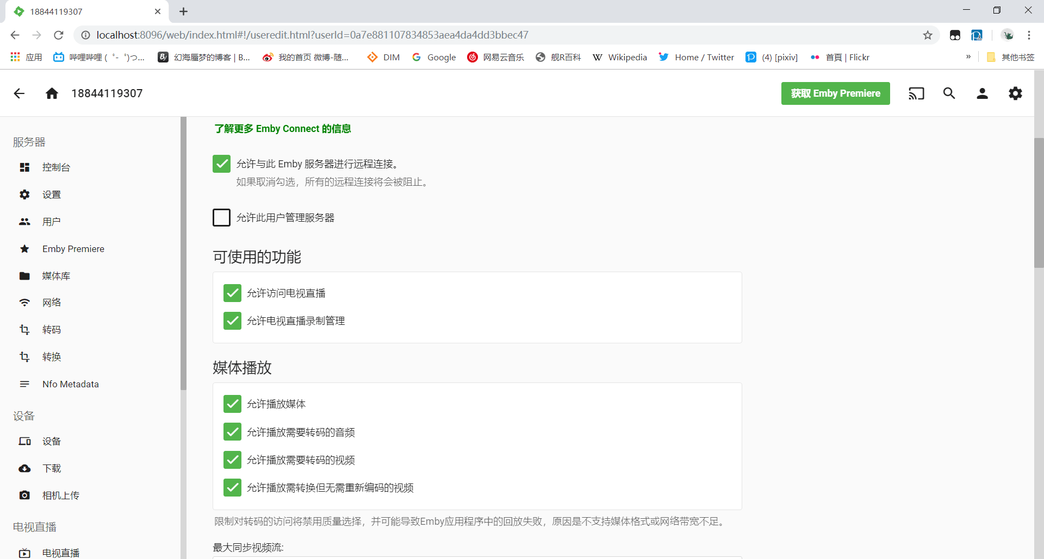
Task: Click the 获取 Emby Premiere button
Action: click(835, 93)
